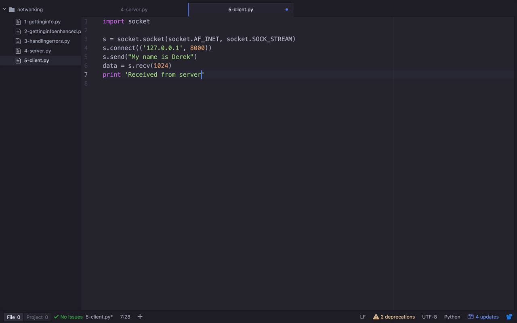
Task: Click socket.SOCK_STREAM in line 3
Action: 259,39
